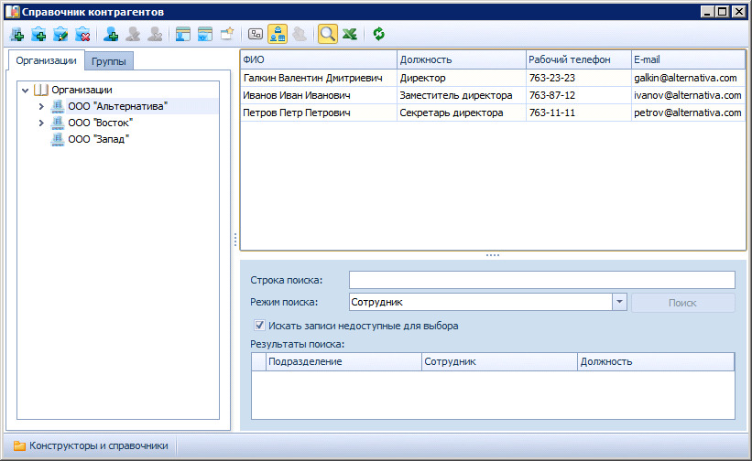This screenshot has width=752, height=461.
Task: Switch to the Группы tab
Action: click(109, 61)
